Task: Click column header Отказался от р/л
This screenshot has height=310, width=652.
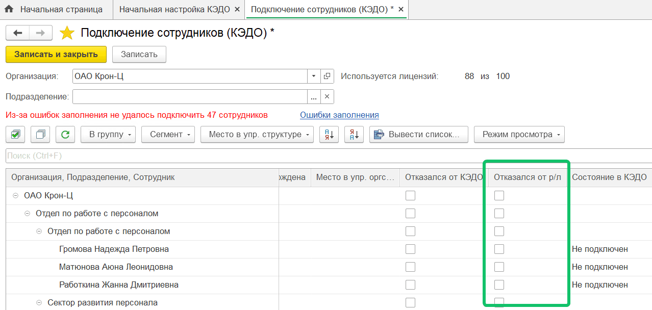Action: pos(528,177)
